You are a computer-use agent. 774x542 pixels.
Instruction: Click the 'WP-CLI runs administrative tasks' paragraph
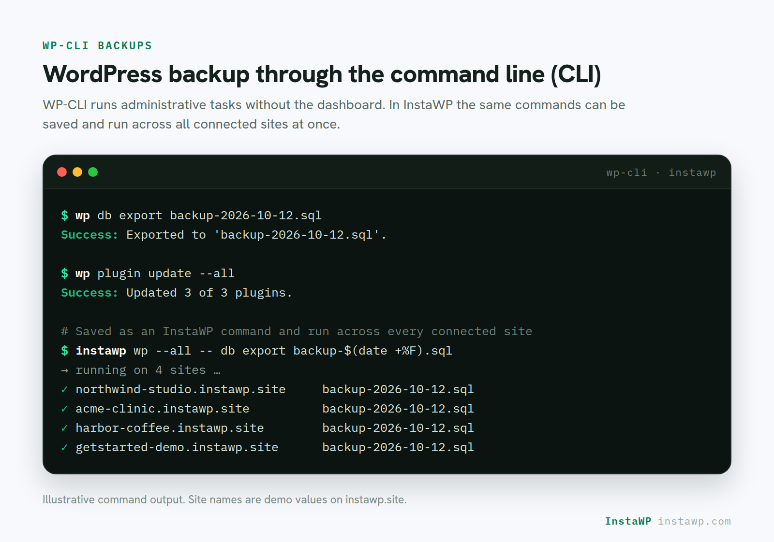[334, 114]
